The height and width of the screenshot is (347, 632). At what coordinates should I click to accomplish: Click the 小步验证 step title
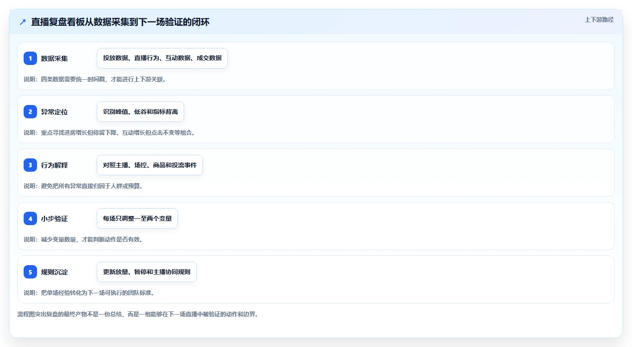tap(54, 218)
